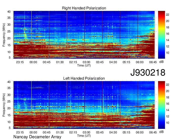Click the 16 value on top color bar
The image size is (172, 140).
(x=167, y=34)
